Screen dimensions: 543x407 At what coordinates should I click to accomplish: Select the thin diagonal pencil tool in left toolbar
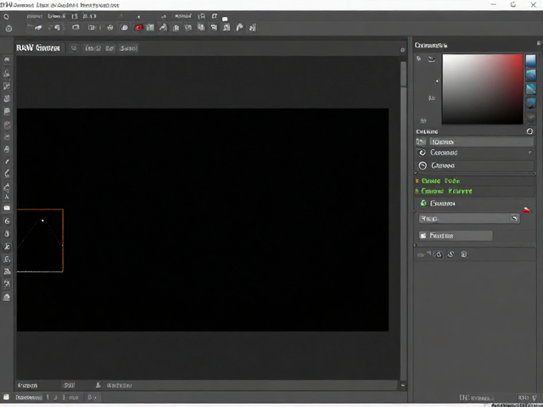7,162
